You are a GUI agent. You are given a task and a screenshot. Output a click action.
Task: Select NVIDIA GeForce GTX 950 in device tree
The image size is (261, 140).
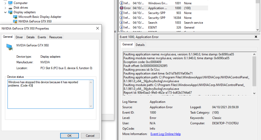point(35,21)
